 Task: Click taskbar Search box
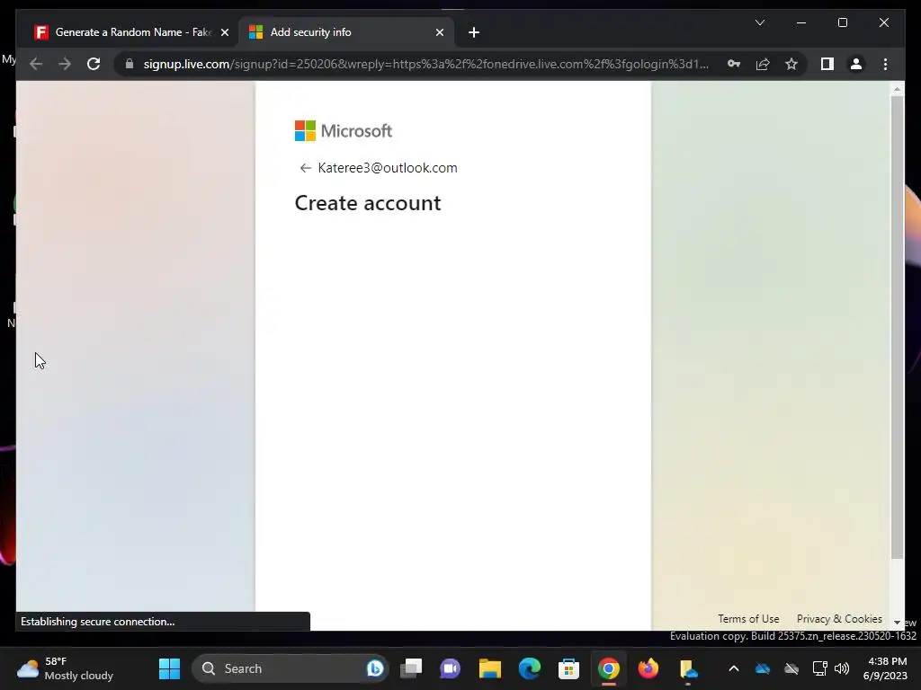290,668
